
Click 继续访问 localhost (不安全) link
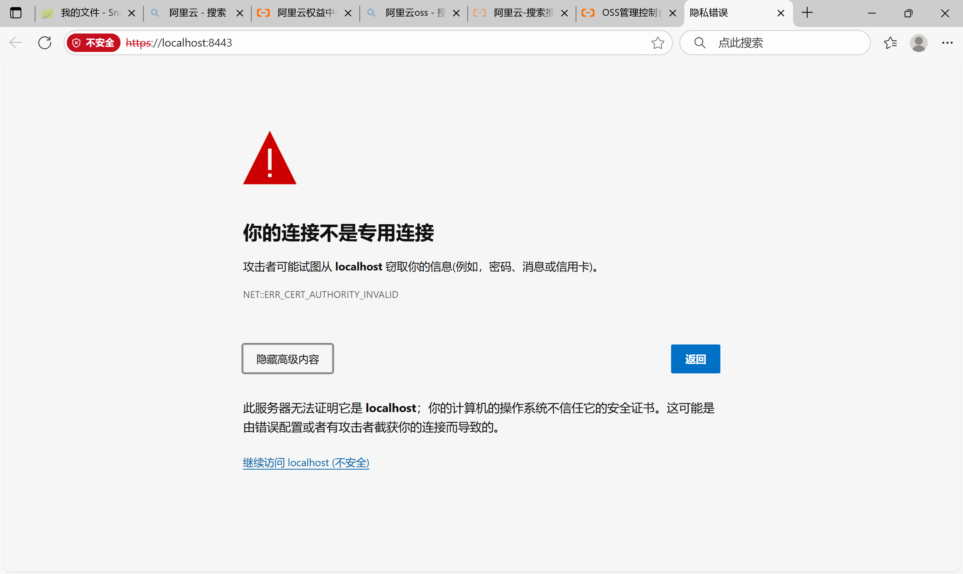[x=306, y=462]
